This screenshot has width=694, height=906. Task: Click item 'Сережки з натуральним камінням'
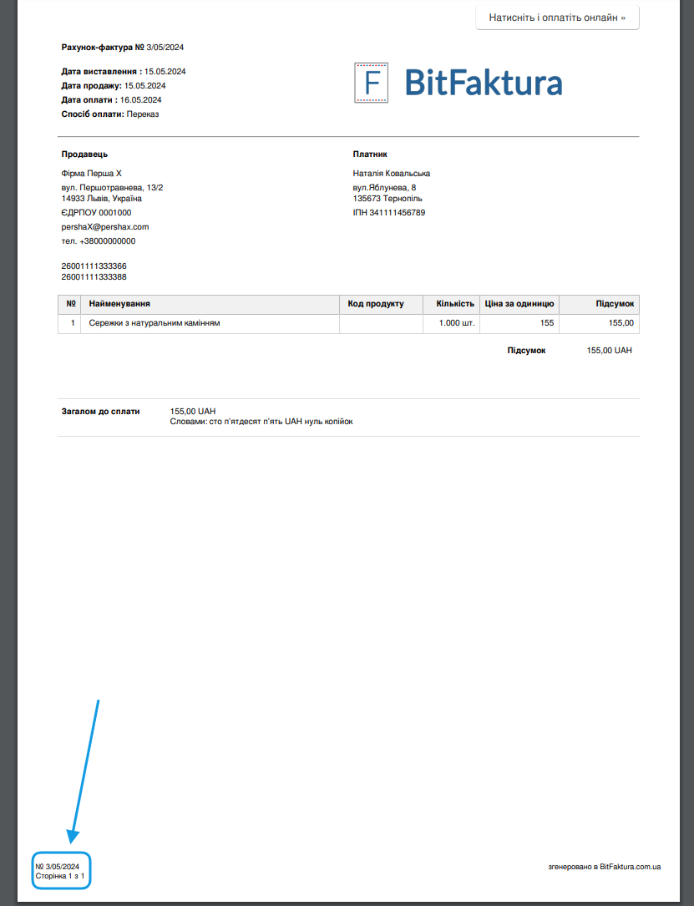(x=155, y=323)
